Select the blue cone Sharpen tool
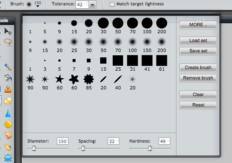Viewport: 232px width, 163px height. [8, 113]
